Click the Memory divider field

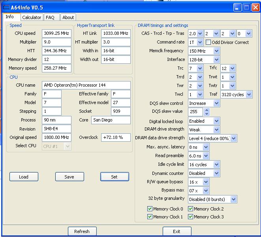(x=56, y=59)
